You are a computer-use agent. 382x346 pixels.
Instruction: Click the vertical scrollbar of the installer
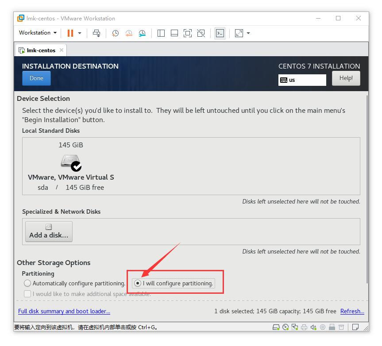(x=367, y=189)
